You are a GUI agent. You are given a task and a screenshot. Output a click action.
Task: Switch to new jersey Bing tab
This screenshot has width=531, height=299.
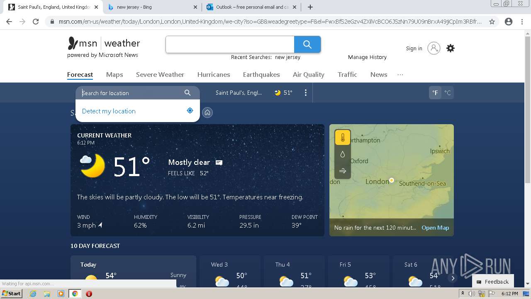point(151,7)
